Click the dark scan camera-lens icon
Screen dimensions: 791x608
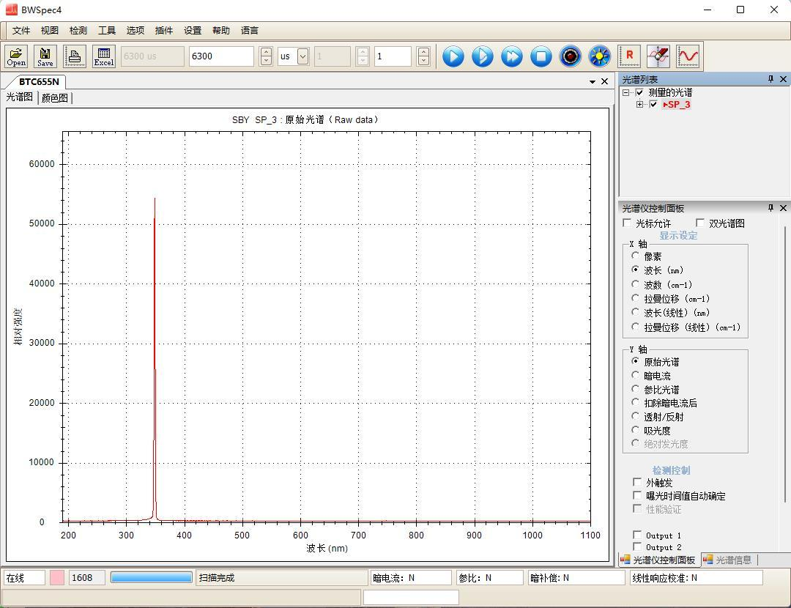point(571,56)
